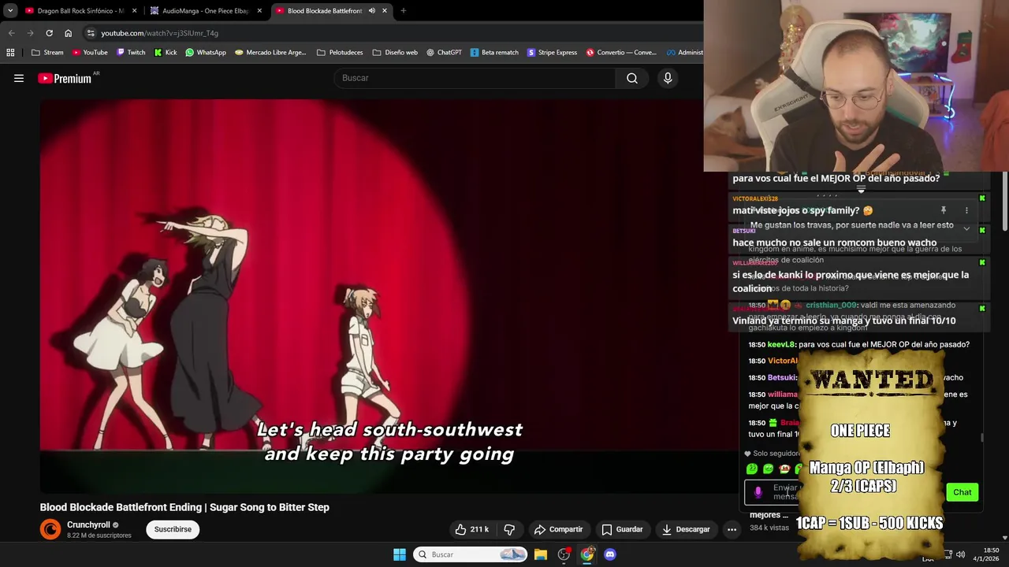Go to YouTube Premium home logo
The width and height of the screenshot is (1009, 567).
pyautogui.click(x=65, y=78)
